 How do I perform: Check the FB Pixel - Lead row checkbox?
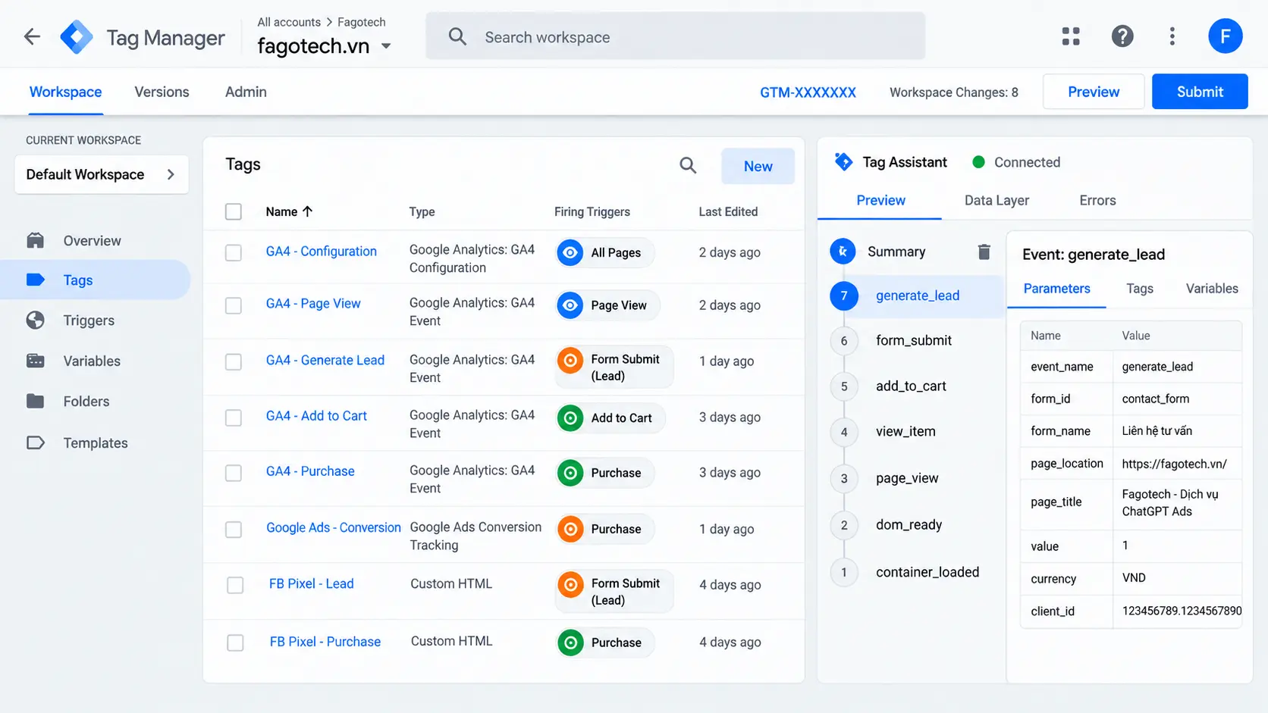[235, 585]
